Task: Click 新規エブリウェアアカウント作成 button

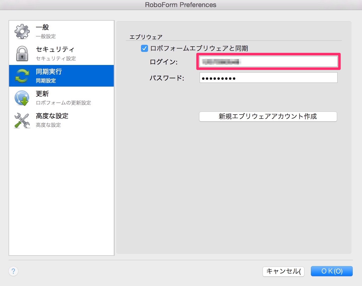Action: pyautogui.click(x=268, y=117)
